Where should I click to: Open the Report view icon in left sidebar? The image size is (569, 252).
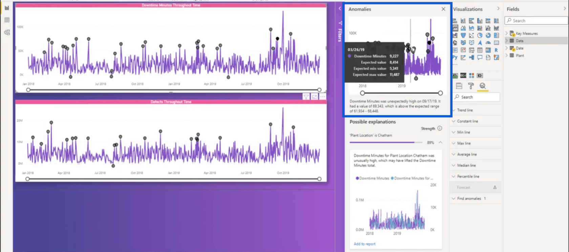pyautogui.click(x=7, y=8)
